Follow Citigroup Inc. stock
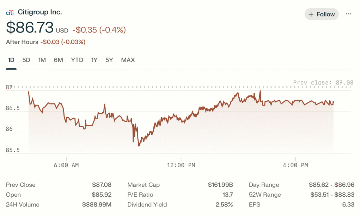The width and height of the screenshot is (361, 215). [x=322, y=14]
